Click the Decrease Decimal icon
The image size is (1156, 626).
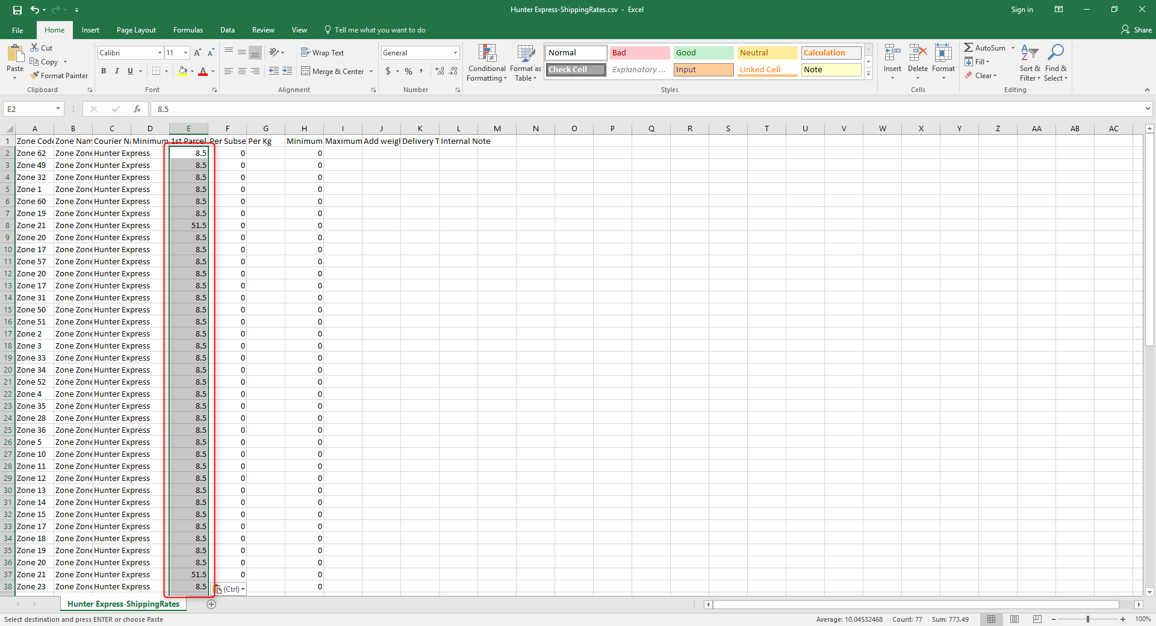click(453, 71)
